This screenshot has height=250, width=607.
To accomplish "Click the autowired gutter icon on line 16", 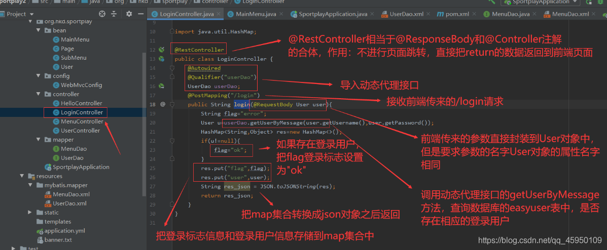I will pos(162,86).
